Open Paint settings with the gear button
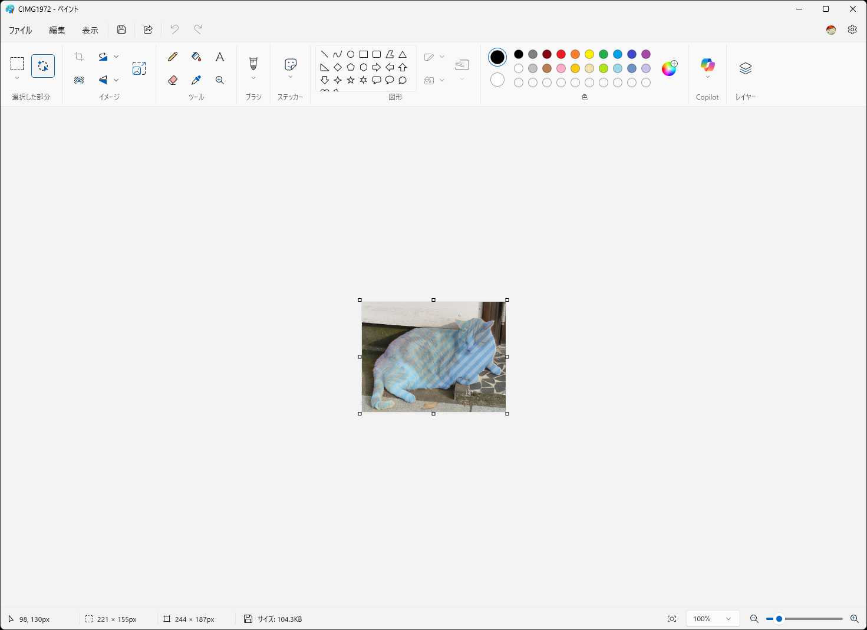The width and height of the screenshot is (867, 630). [x=852, y=29]
